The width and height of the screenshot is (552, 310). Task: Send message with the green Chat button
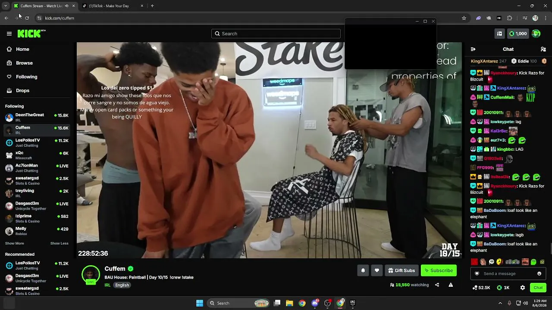(x=538, y=288)
